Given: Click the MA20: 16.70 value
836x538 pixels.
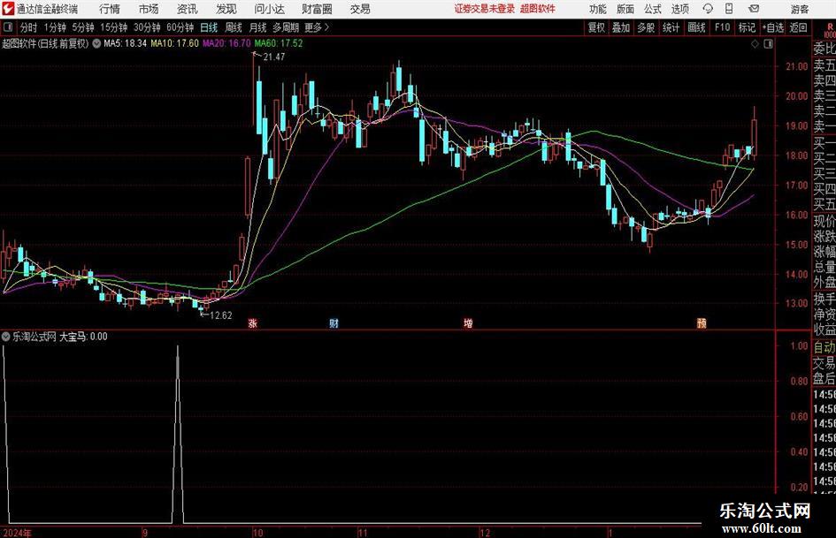Looking at the screenshot, I should (226, 43).
